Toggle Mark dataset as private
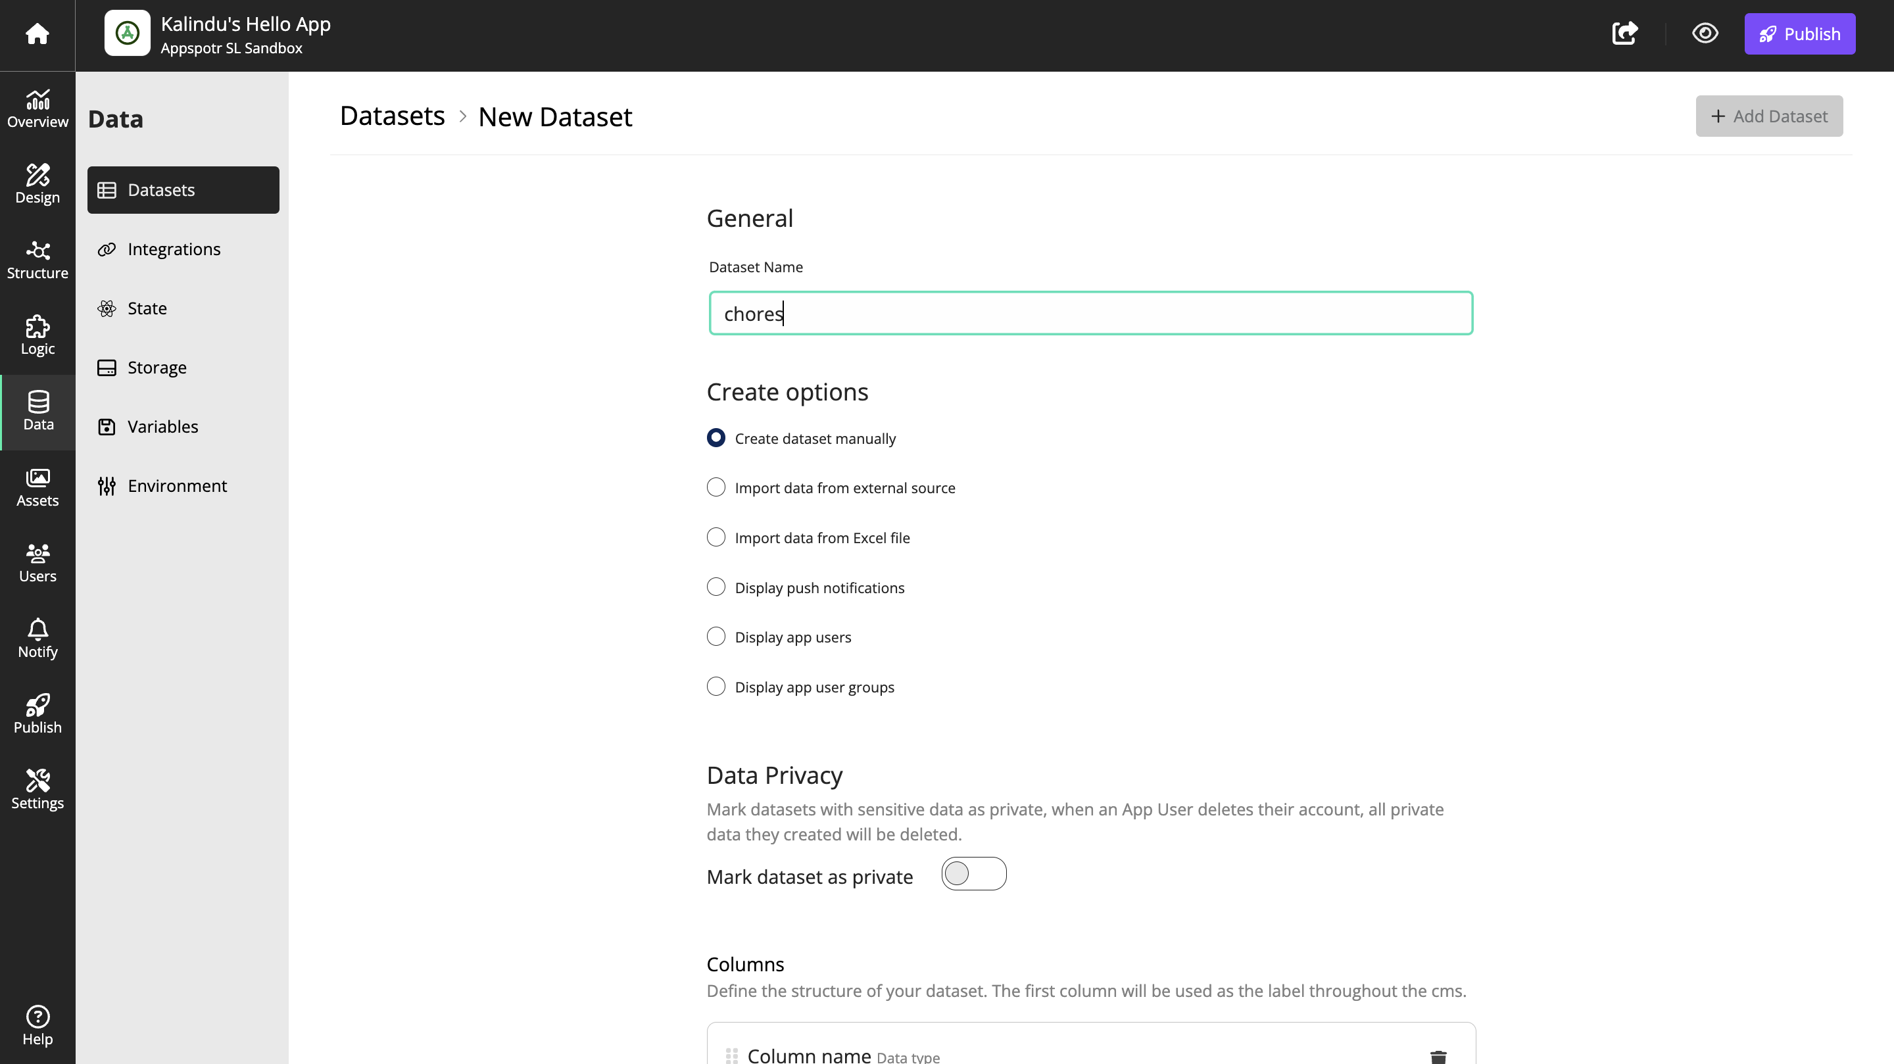The image size is (1894, 1064). (975, 873)
